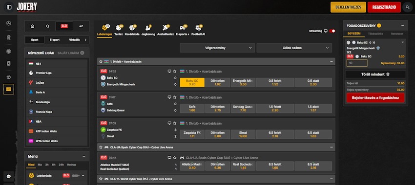
Task: Open the Saját ligáim tab
Action: [71, 53]
